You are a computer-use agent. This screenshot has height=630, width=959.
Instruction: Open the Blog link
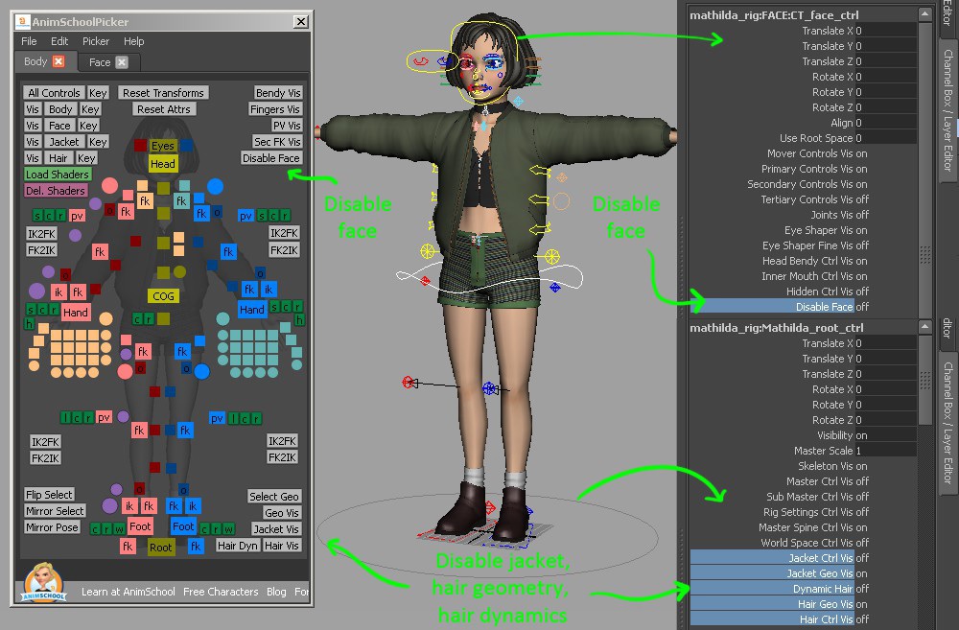click(276, 592)
